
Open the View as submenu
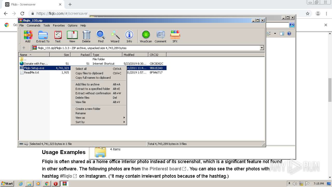click(99, 118)
